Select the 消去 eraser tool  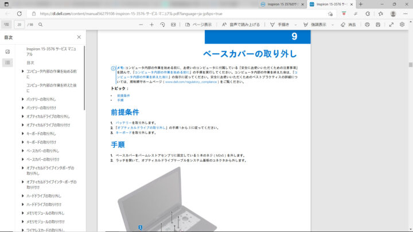pyautogui.click(x=348, y=25)
